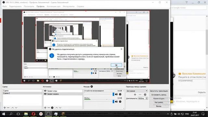Image resolution: width=208 pixels, height=117 pixels.
Task: Click the Запустить трансляцию button
Action: pyautogui.click(x=159, y=91)
